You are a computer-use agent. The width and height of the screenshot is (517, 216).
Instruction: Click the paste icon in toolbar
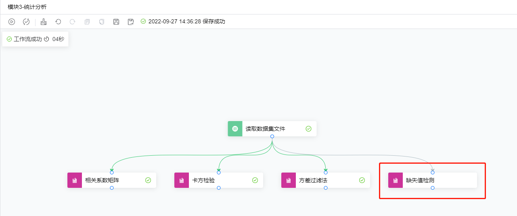(102, 22)
